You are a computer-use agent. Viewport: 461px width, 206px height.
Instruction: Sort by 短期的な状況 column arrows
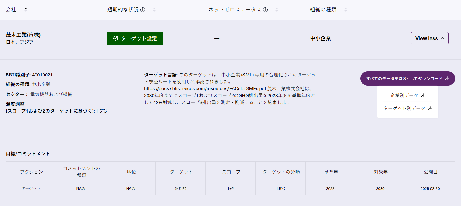(154, 10)
